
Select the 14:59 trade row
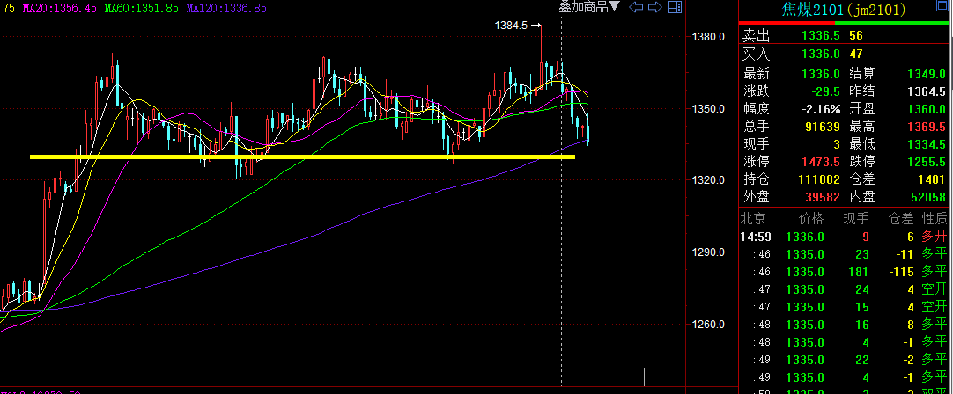(846, 237)
